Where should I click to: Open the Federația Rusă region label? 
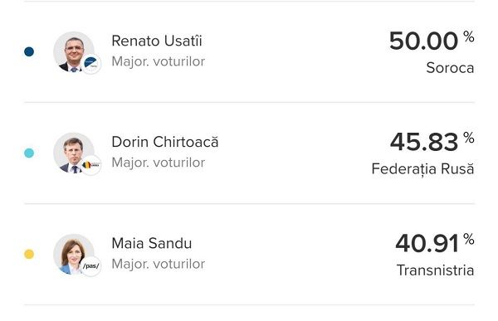[422, 169]
